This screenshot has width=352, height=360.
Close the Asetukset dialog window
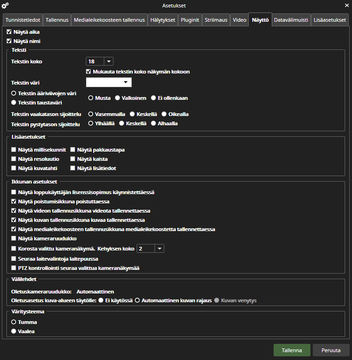[346, 6]
